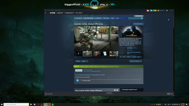189x106 pixels.
Task: Select the fourth thumbnail with the white card
Action: click(105, 54)
